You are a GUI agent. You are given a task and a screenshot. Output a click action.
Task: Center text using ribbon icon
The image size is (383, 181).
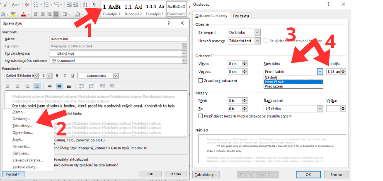pos(43,14)
